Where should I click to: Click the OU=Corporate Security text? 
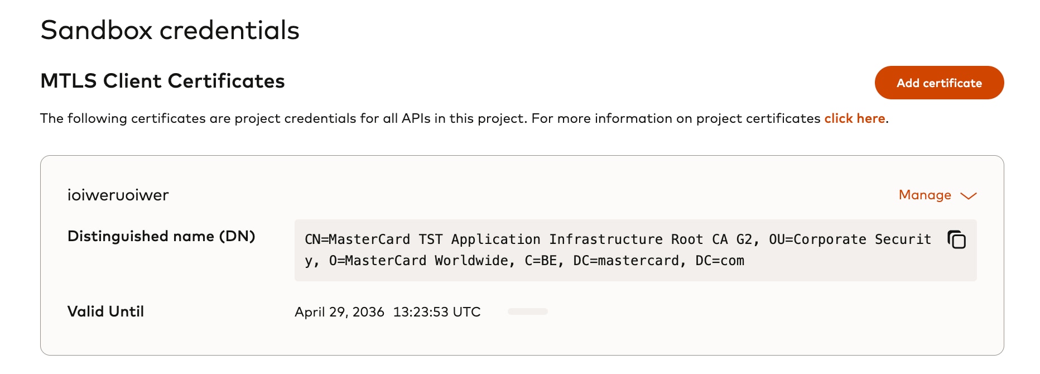tap(850, 239)
